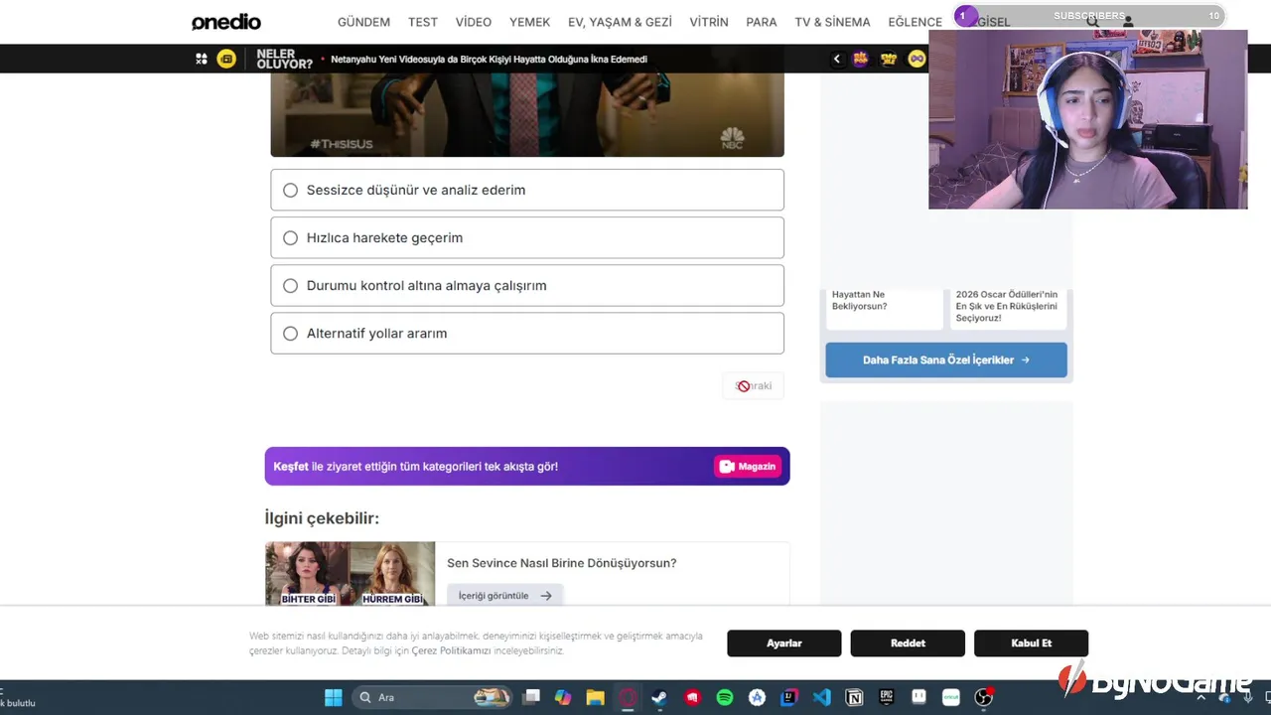Open the TEST menu item

[x=423, y=22]
